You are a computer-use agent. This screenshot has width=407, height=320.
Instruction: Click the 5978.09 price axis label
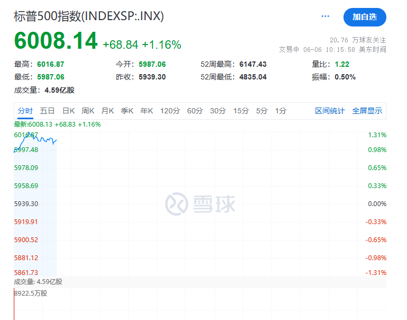(x=26, y=168)
